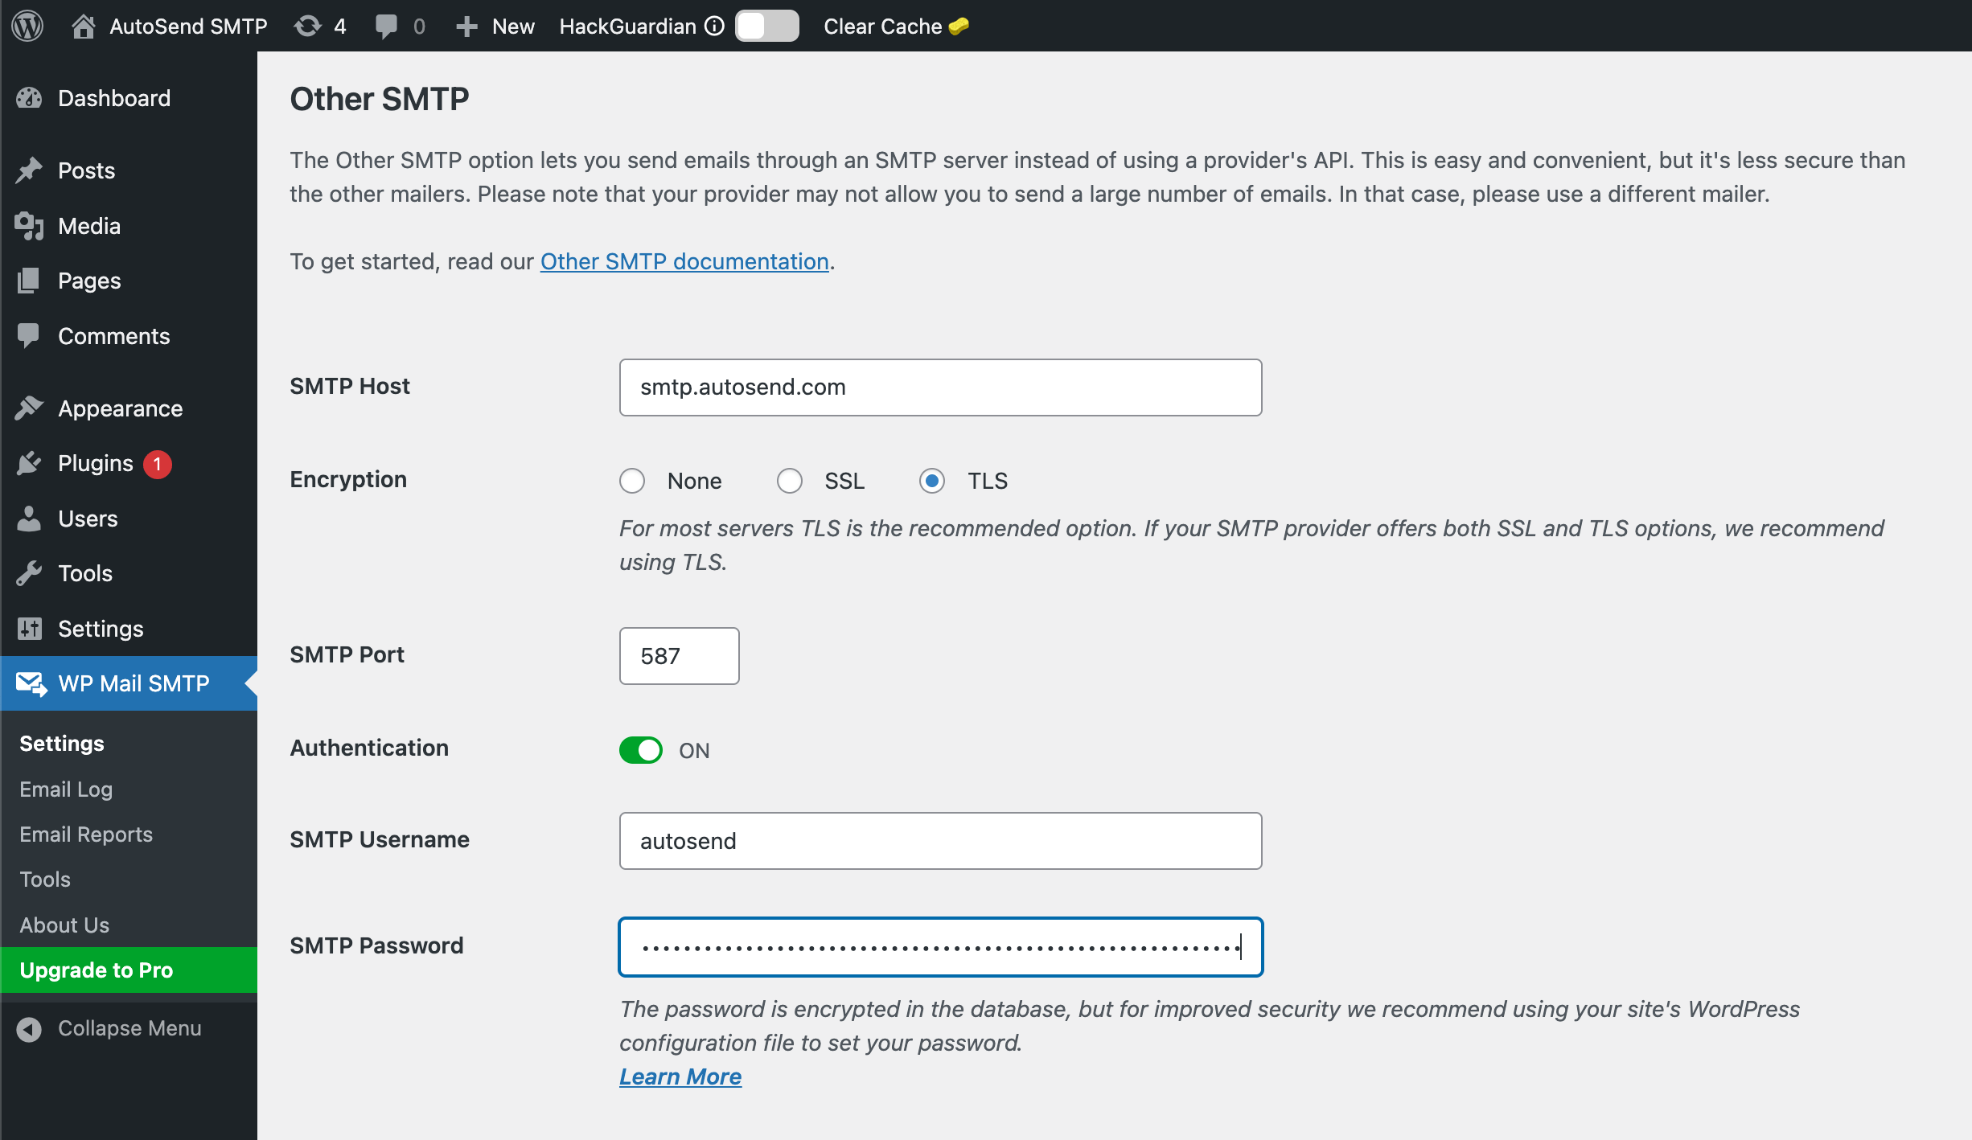Click the Learn More link
This screenshot has height=1140, width=1972.
[680, 1076]
